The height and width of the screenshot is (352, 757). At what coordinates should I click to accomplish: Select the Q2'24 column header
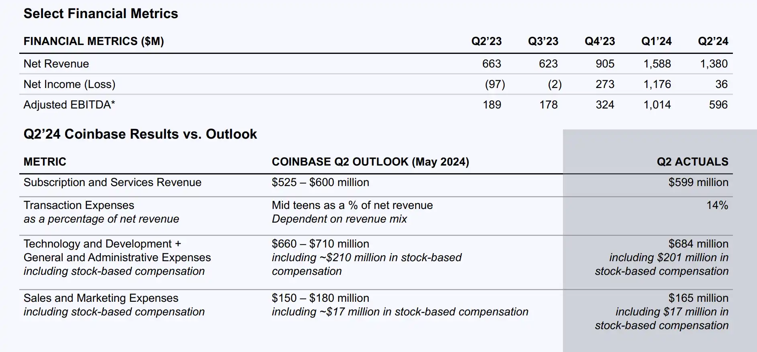(713, 41)
